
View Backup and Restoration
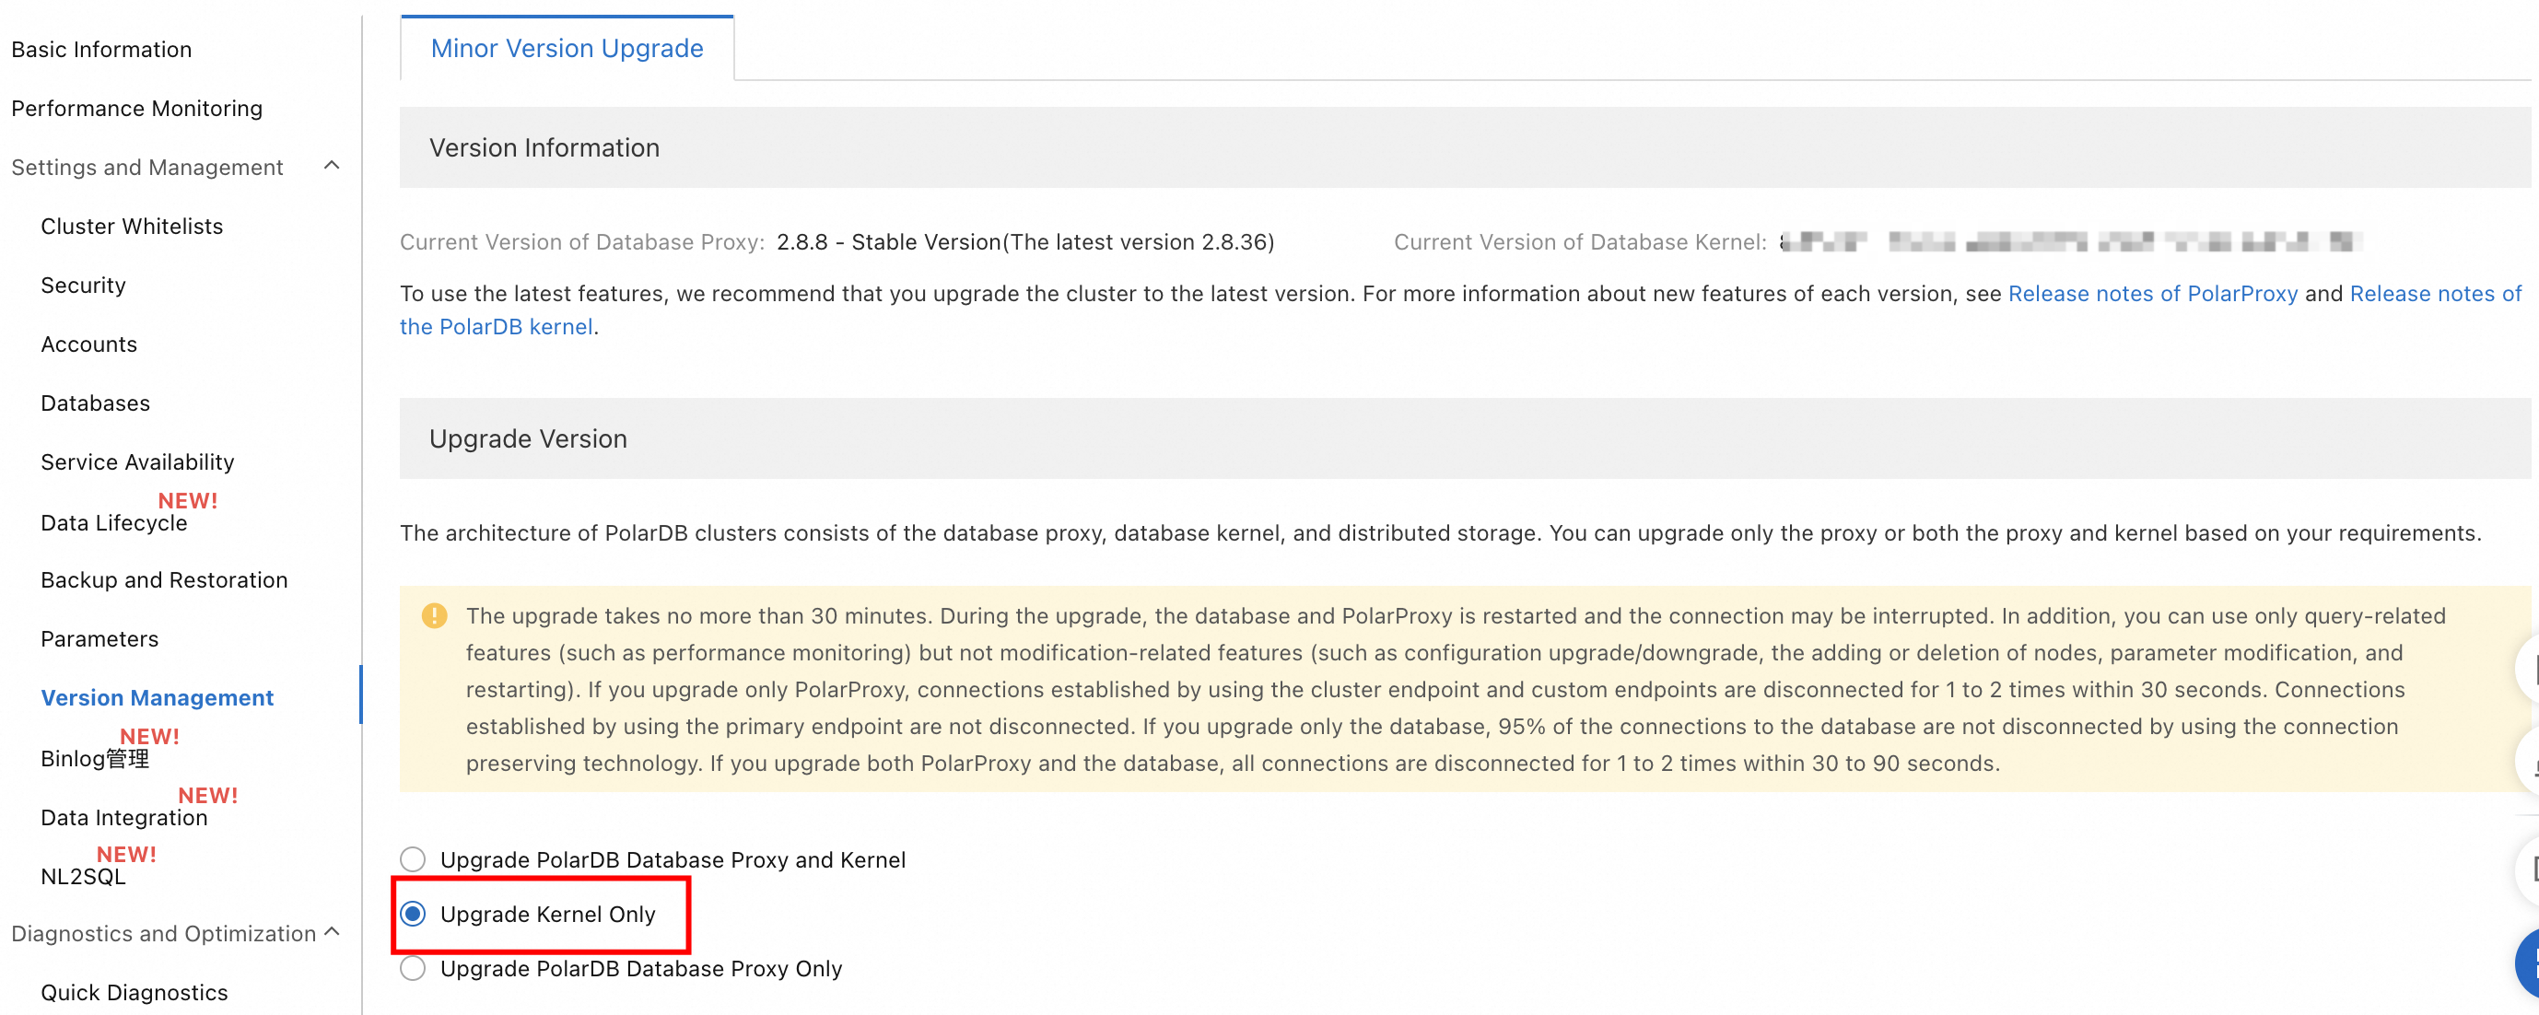click(x=164, y=579)
